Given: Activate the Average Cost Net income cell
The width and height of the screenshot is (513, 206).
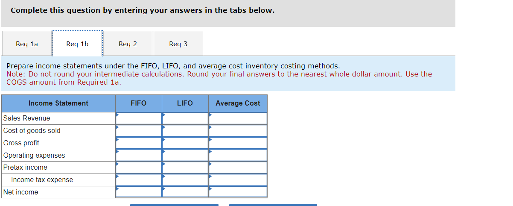Looking at the screenshot, I should click(x=238, y=192).
